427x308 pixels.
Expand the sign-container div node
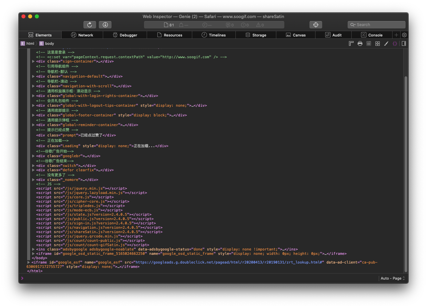33,62
